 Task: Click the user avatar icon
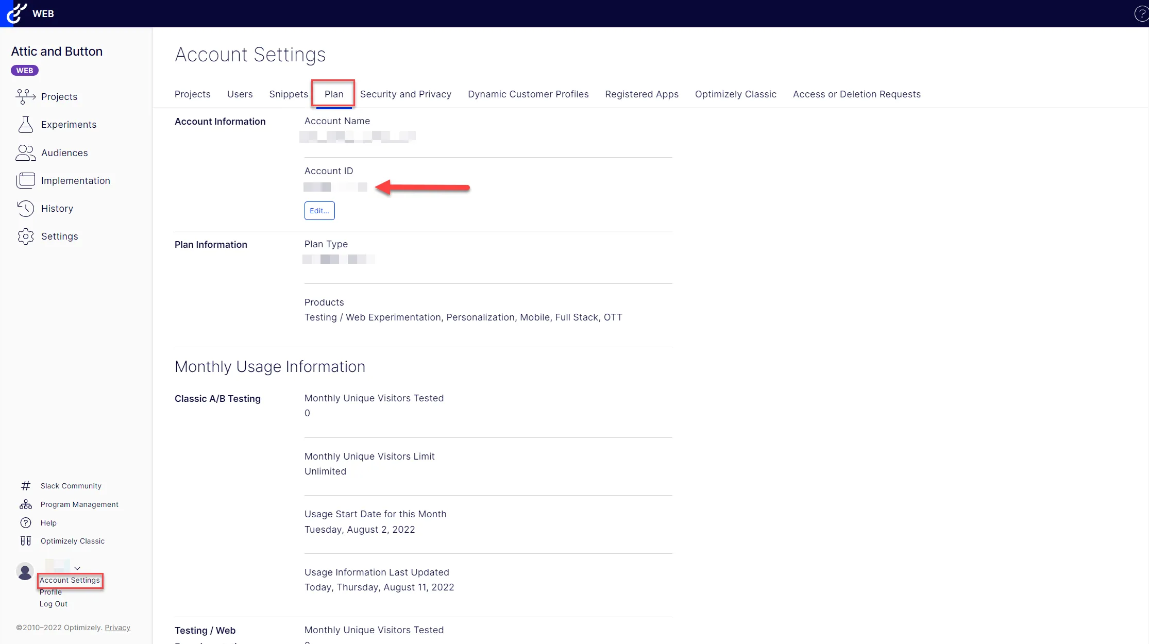click(x=25, y=571)
